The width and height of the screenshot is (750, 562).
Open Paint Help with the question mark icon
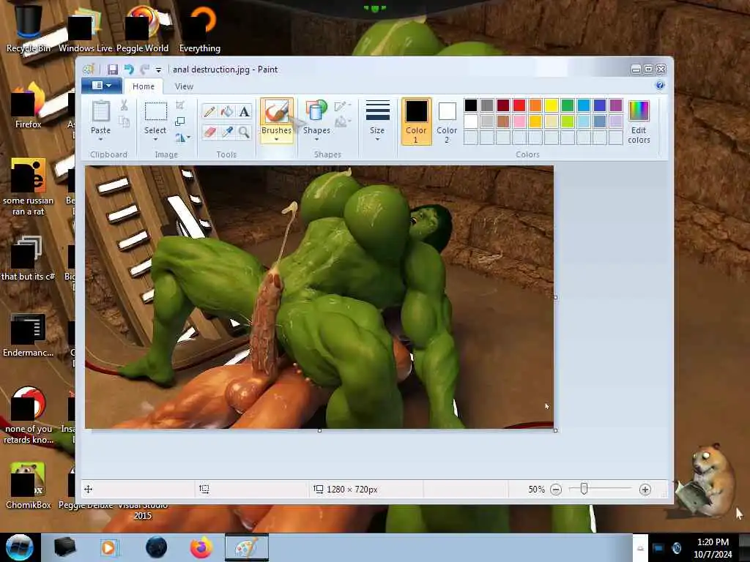click(x=660, y=86)
